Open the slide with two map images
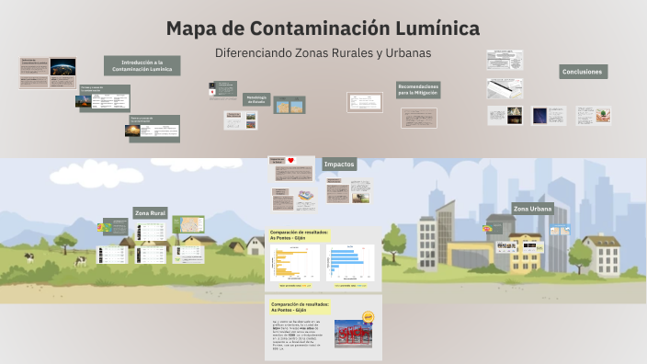Viewport: 647px width, 364px height. click(x=289, y=105)
